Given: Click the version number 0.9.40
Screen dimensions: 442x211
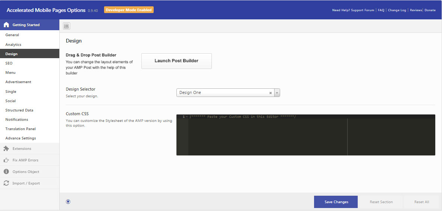Looking at the screenshot, I should click(x=93, y=11).
